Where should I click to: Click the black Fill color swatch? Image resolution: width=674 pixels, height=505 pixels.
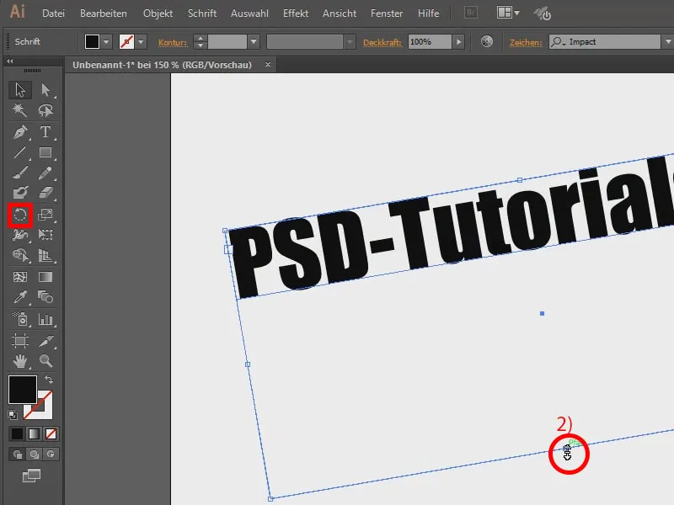[x=23, y=390]
